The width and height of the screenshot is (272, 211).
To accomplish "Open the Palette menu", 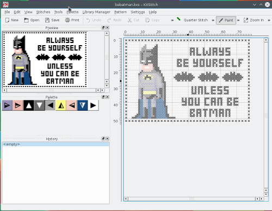I will point(72,12).
